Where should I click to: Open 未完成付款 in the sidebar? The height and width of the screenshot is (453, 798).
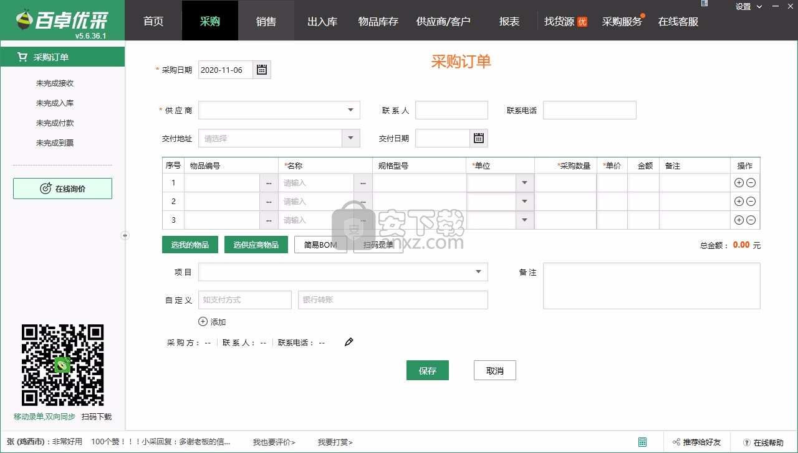click(x=55, y=123)
